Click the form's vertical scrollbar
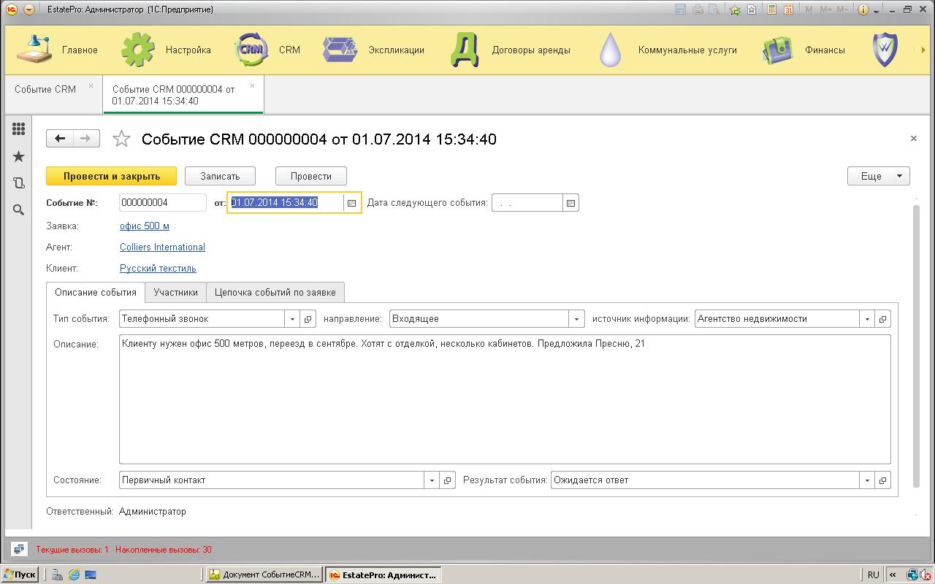935x584 pixels. [916, 347]
